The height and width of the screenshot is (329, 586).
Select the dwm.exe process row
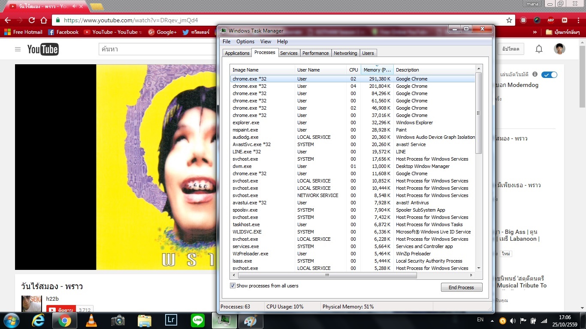[353, 166]
